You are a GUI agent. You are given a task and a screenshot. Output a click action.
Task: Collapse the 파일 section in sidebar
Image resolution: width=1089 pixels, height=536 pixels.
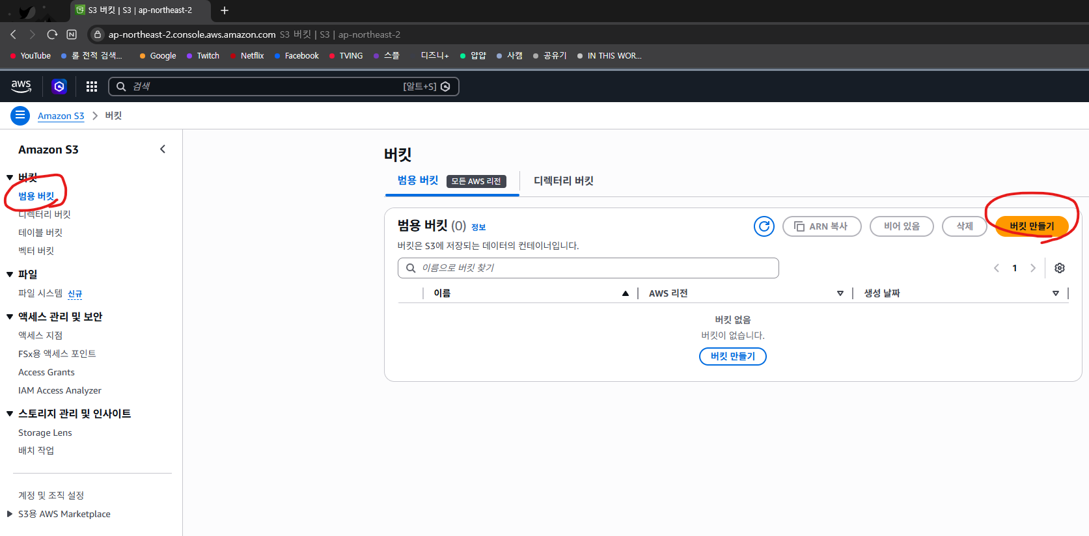pos(10,275)
